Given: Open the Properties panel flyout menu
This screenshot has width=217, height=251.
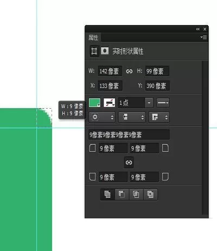Looking at the screenshot, I should pyautogui.click(x=203, y=37).
